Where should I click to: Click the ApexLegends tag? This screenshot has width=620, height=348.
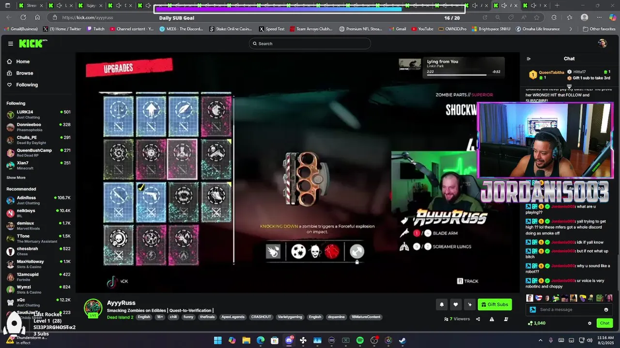232,317
